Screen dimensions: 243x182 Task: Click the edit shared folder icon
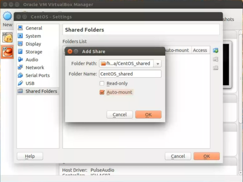216,59
